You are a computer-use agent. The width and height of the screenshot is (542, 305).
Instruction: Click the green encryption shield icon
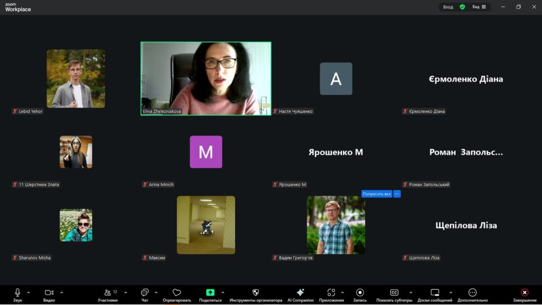coord(462,7)
